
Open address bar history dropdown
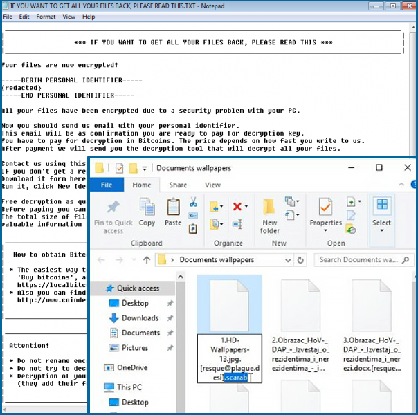pos(288,260)
